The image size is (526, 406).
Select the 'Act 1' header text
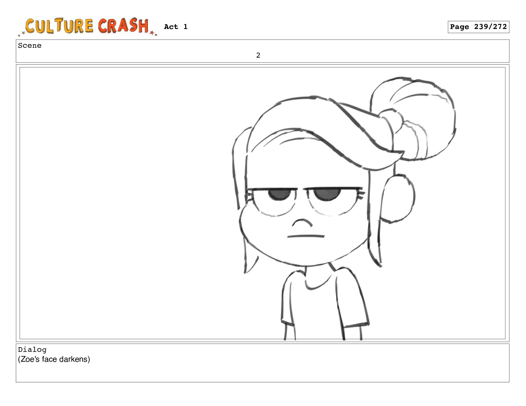[x=176, y=27]
